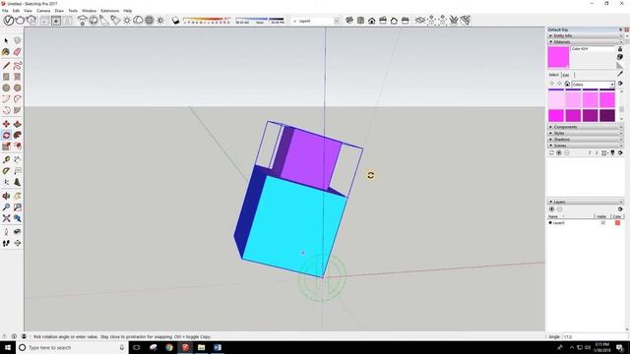The width and height of the screenshot is (630, 354).
Task: Select the Layer0 active radio button
Action: coord(550,223)
